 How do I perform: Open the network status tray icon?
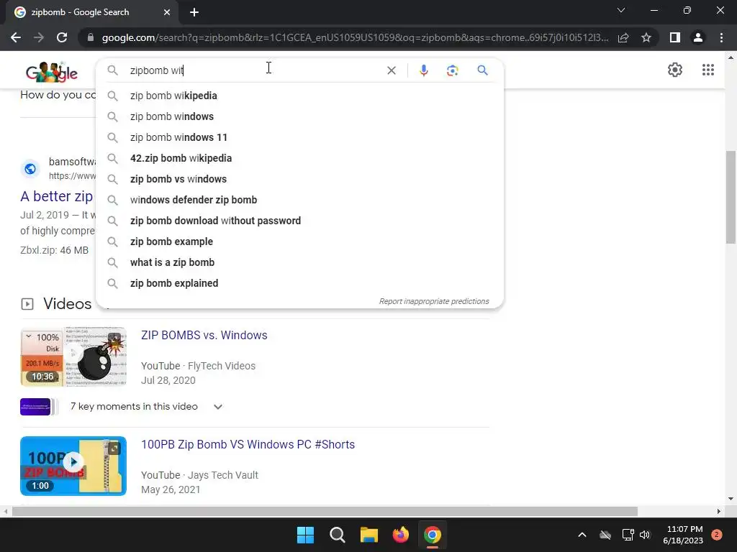[x=628, y=535]
